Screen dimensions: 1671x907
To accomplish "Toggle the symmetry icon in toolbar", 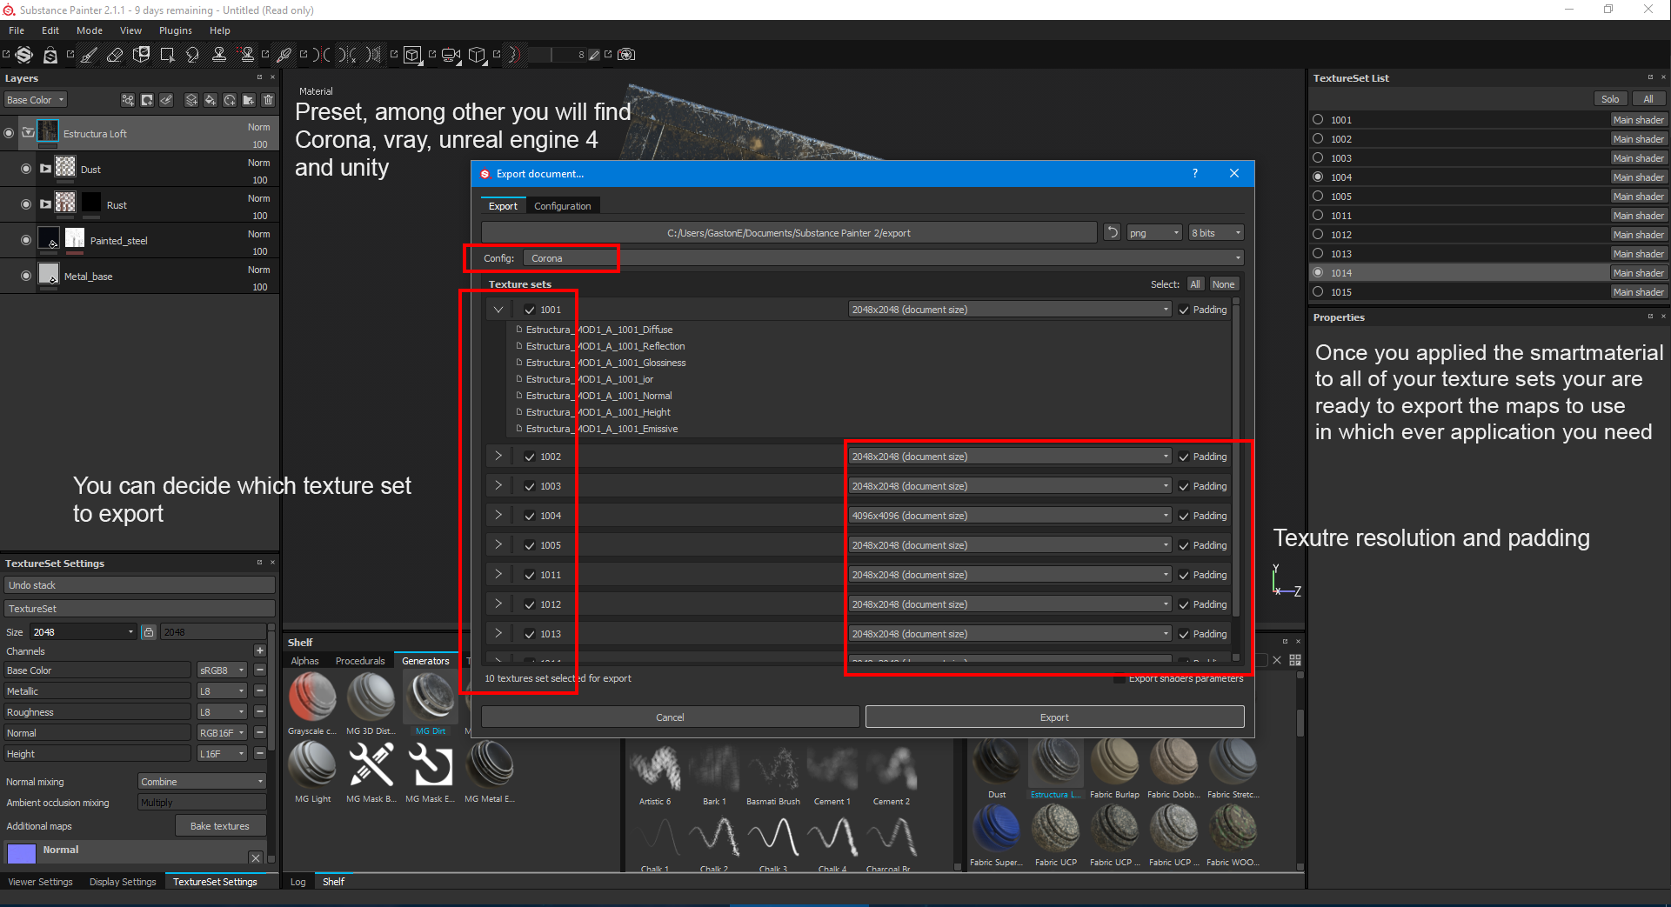I will click(323, 55).
